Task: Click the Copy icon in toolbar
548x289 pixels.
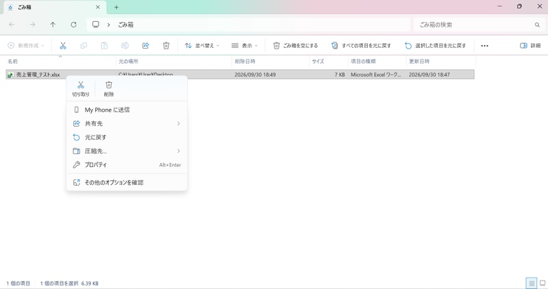Action: pyautogui.click(x=84, y=45)
